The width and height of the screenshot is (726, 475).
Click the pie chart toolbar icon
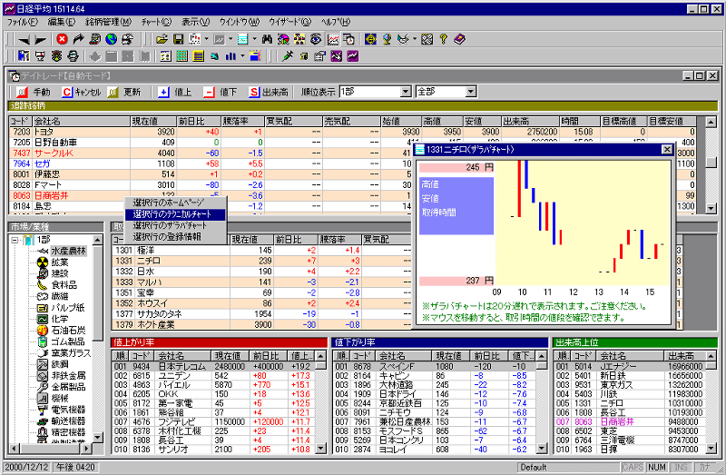pos(283,39)
